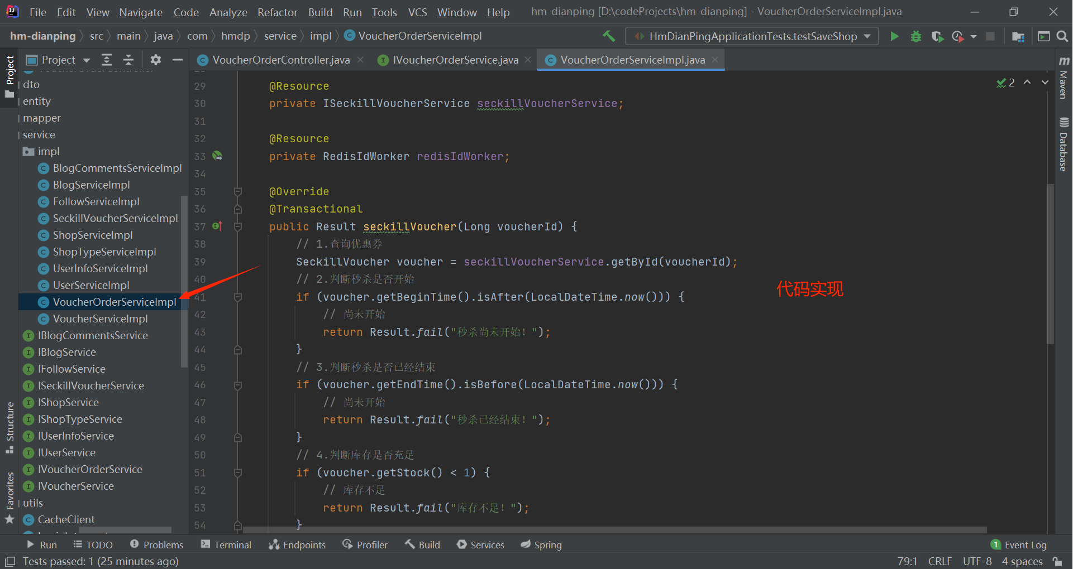Open the Refactor menu
This screenshot has width=1073, height=569.
[277, 12]
